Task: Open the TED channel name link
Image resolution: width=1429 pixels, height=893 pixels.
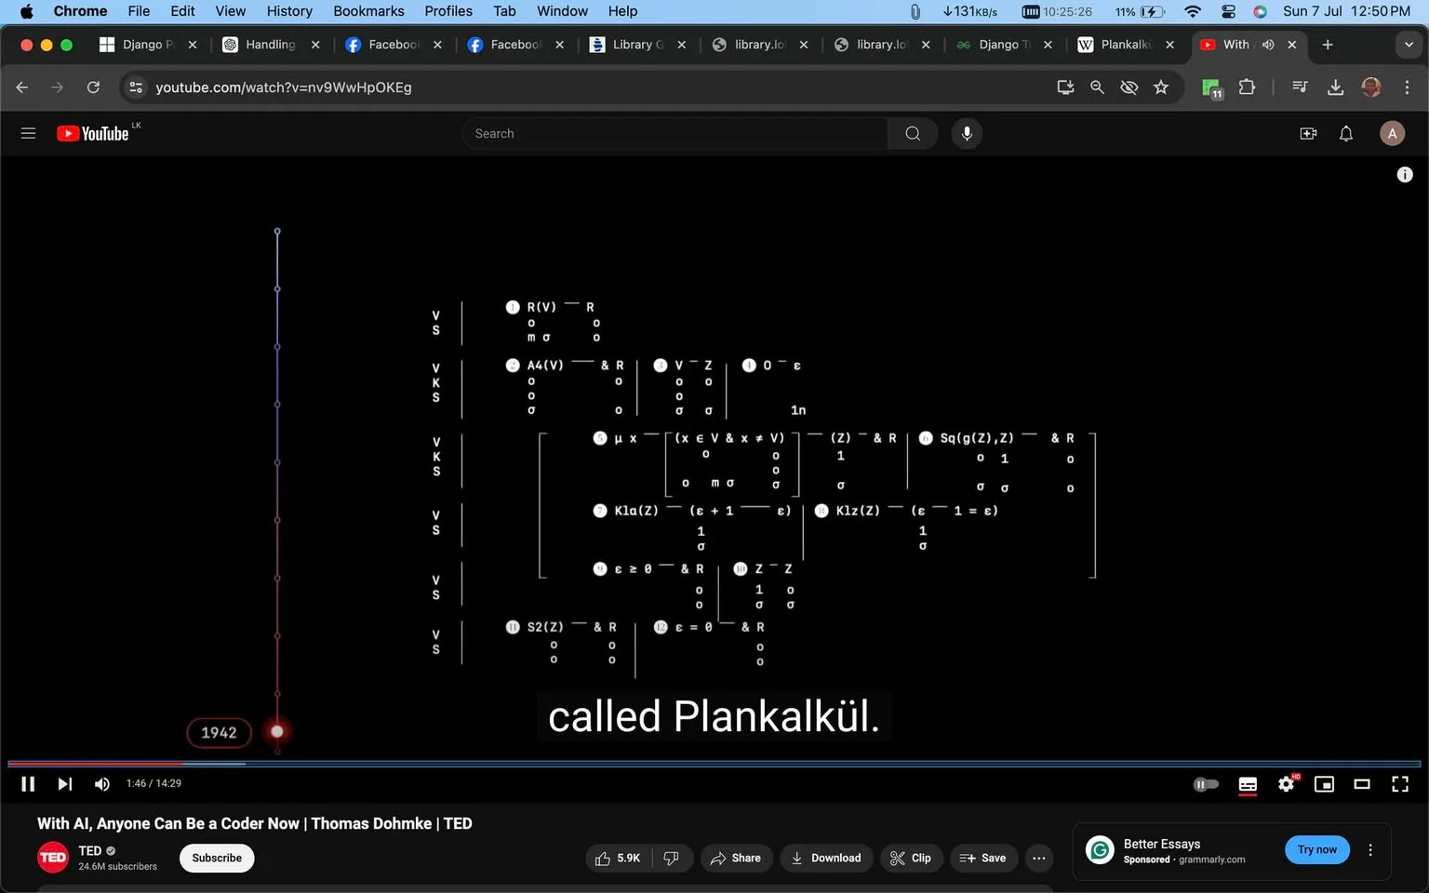Action: [x=89, y=850]
